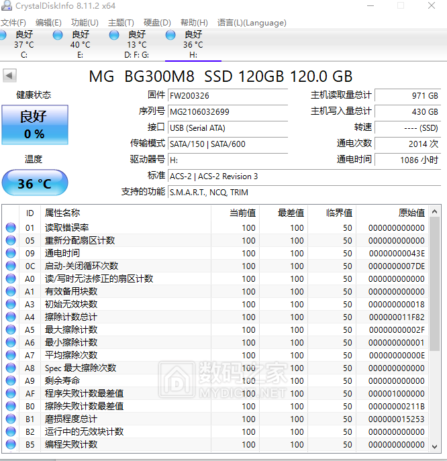Click the 当前值 column header
Image resolution: width=447 pixels, height=461 pixels.
(236, 213)
